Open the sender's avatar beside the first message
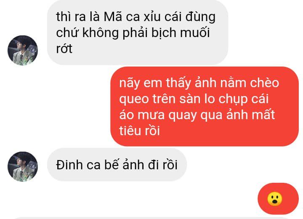The height and width of the screenshot is (219, 303). coord(23,50)
